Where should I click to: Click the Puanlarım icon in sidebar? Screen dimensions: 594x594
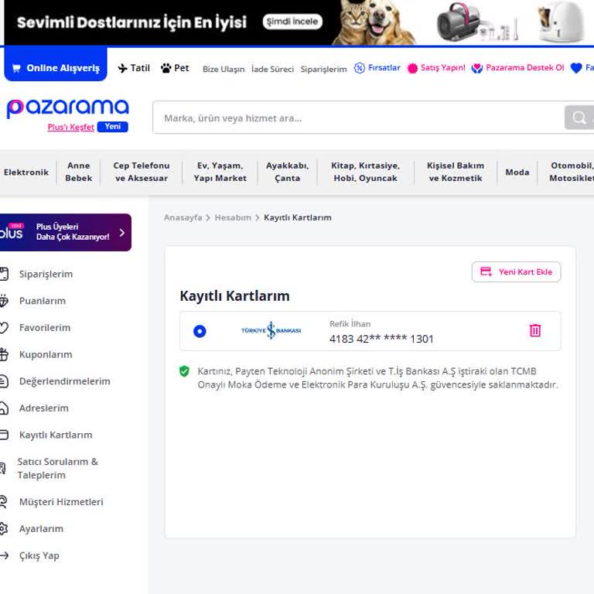[x=4, y=301]
